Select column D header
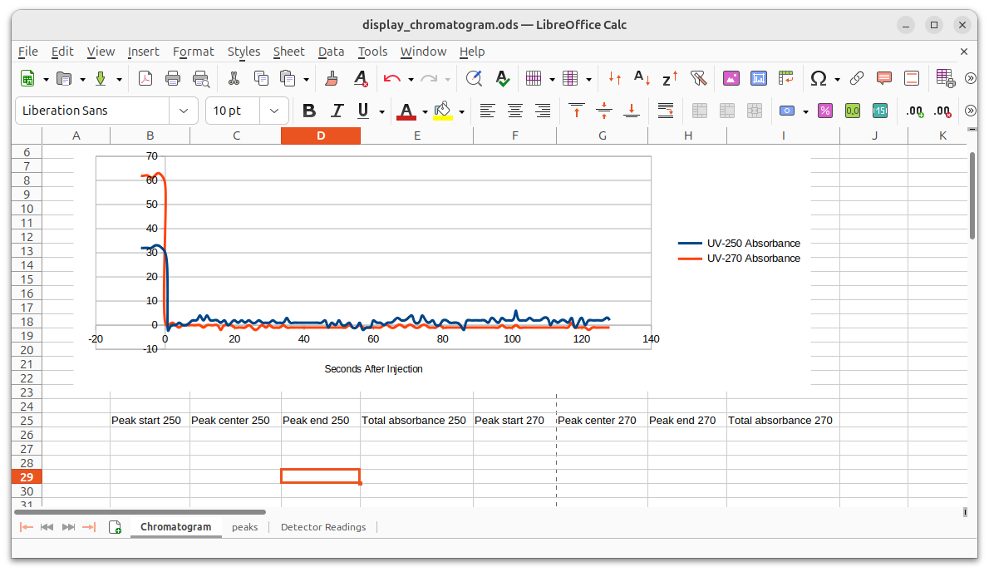This screenshot has height=572, width=989. [320, 136]
